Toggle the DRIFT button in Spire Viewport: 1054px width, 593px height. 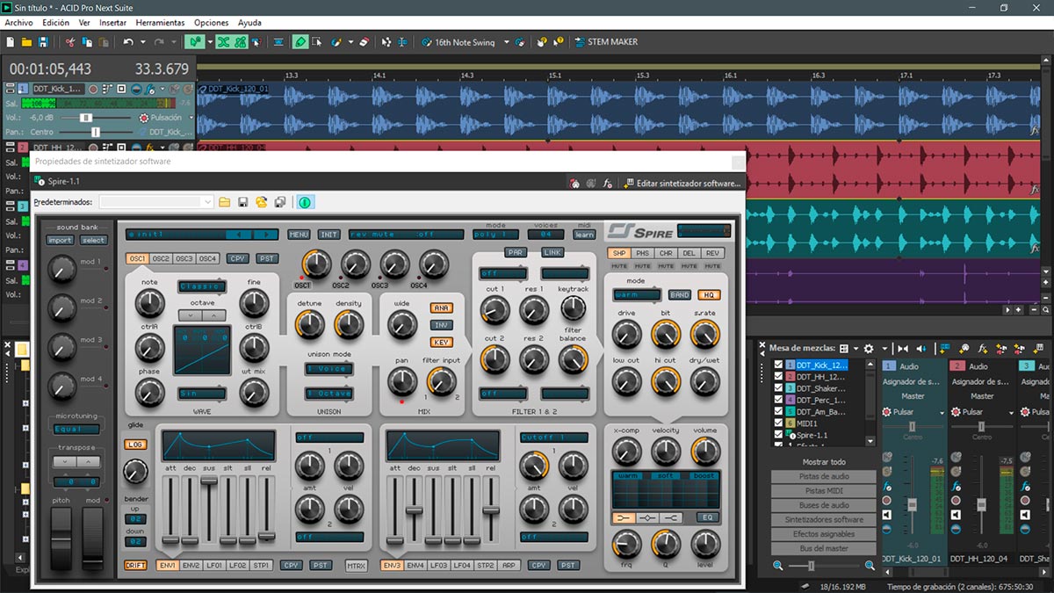coord(135,566)
